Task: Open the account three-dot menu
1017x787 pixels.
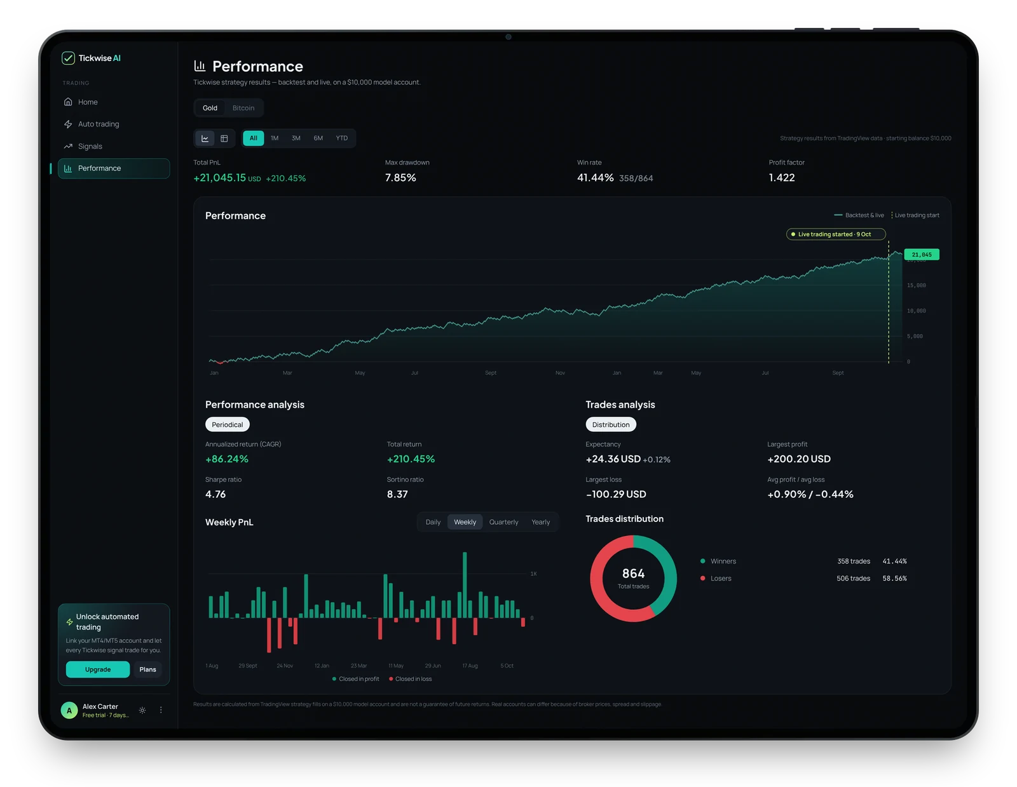Action: pos(161,710)
